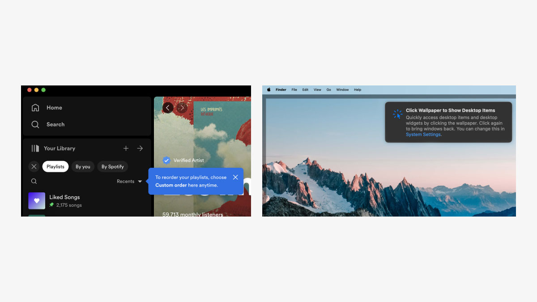537x302 pixels.
Task: Expand the library with the right arrow
Action: [140, 148]
